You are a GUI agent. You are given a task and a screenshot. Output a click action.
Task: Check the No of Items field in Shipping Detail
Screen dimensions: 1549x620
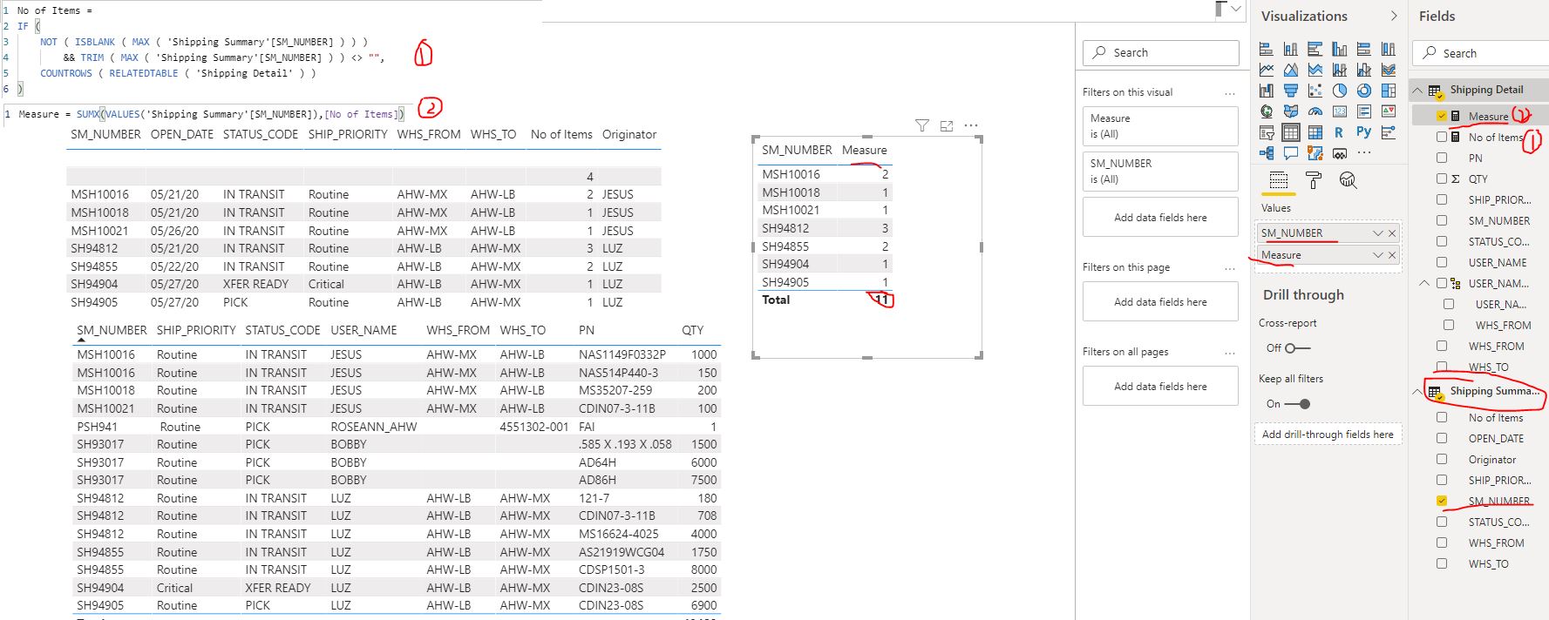coord(1442,137)
